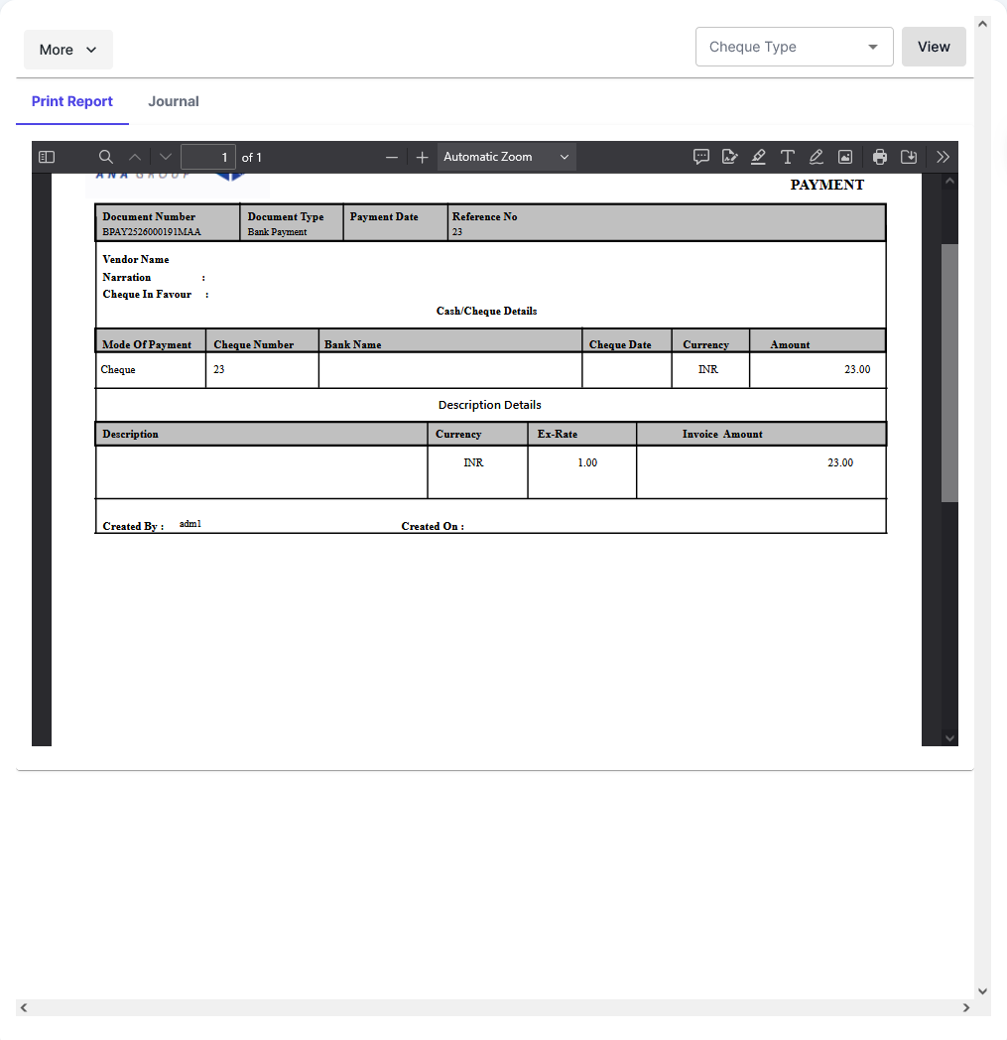Print the payment report
The width and height of the screenshot is (1007, 1040).
[x=879, y=157]
